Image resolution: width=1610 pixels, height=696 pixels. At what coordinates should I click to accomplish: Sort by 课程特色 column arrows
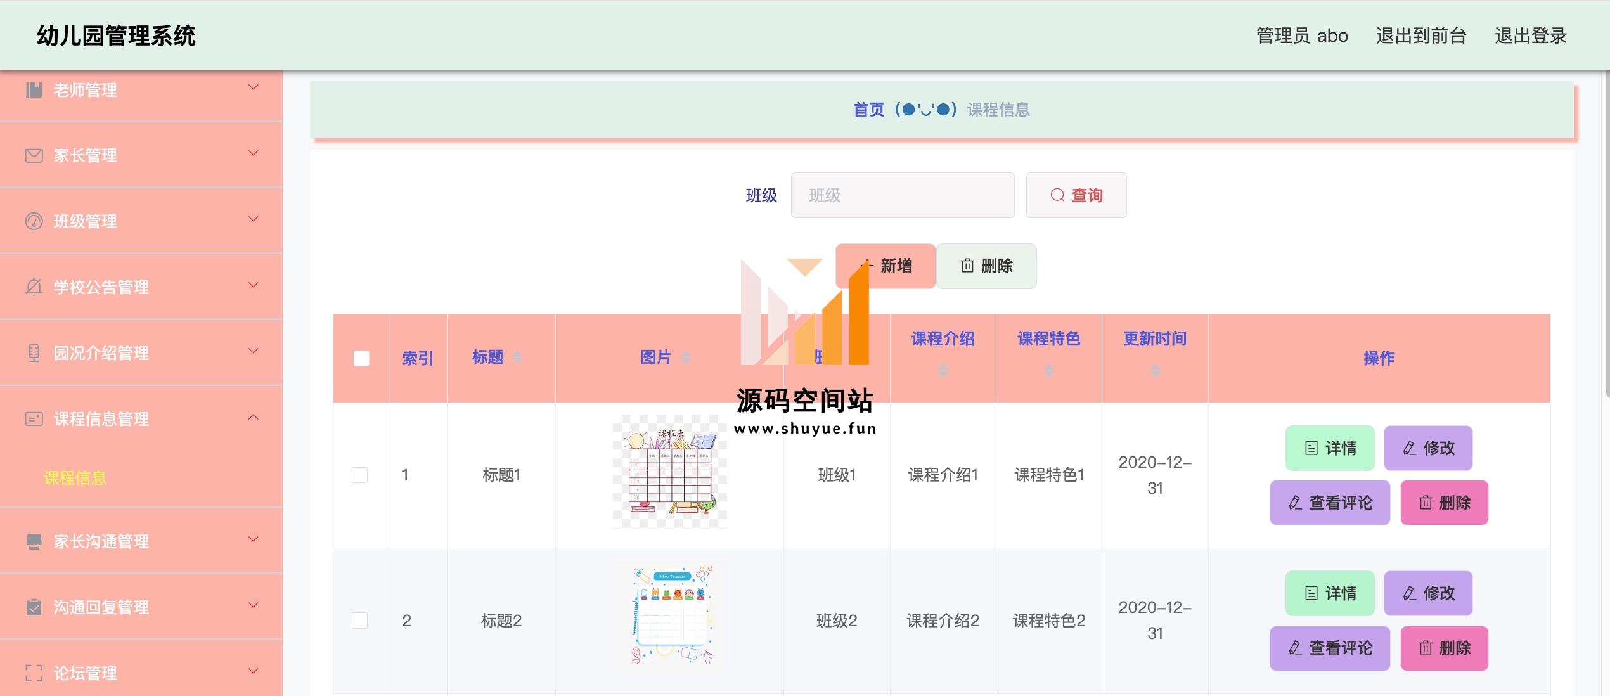(x=1049, y=370)
